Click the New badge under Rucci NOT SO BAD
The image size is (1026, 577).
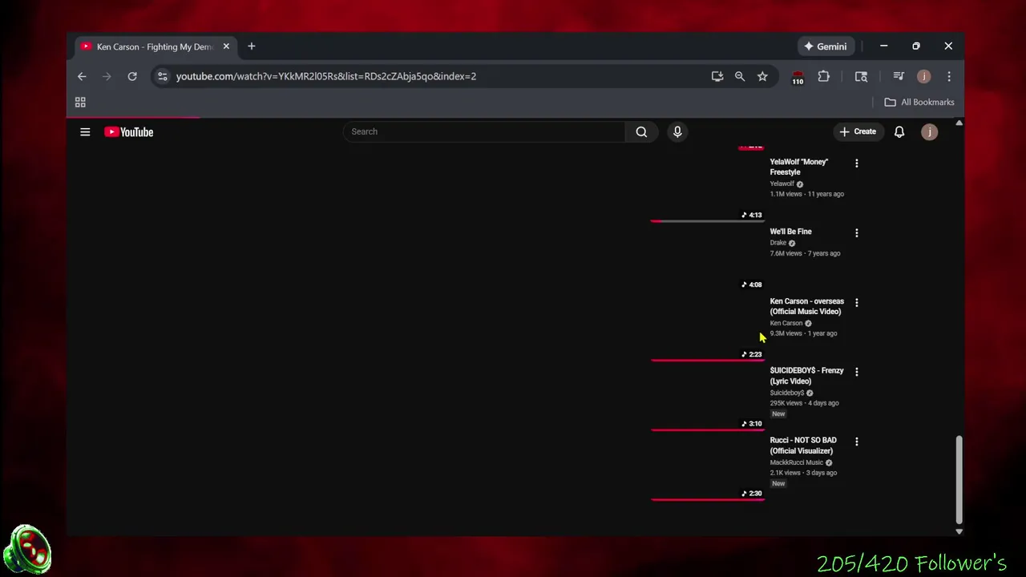coord(778,484)
